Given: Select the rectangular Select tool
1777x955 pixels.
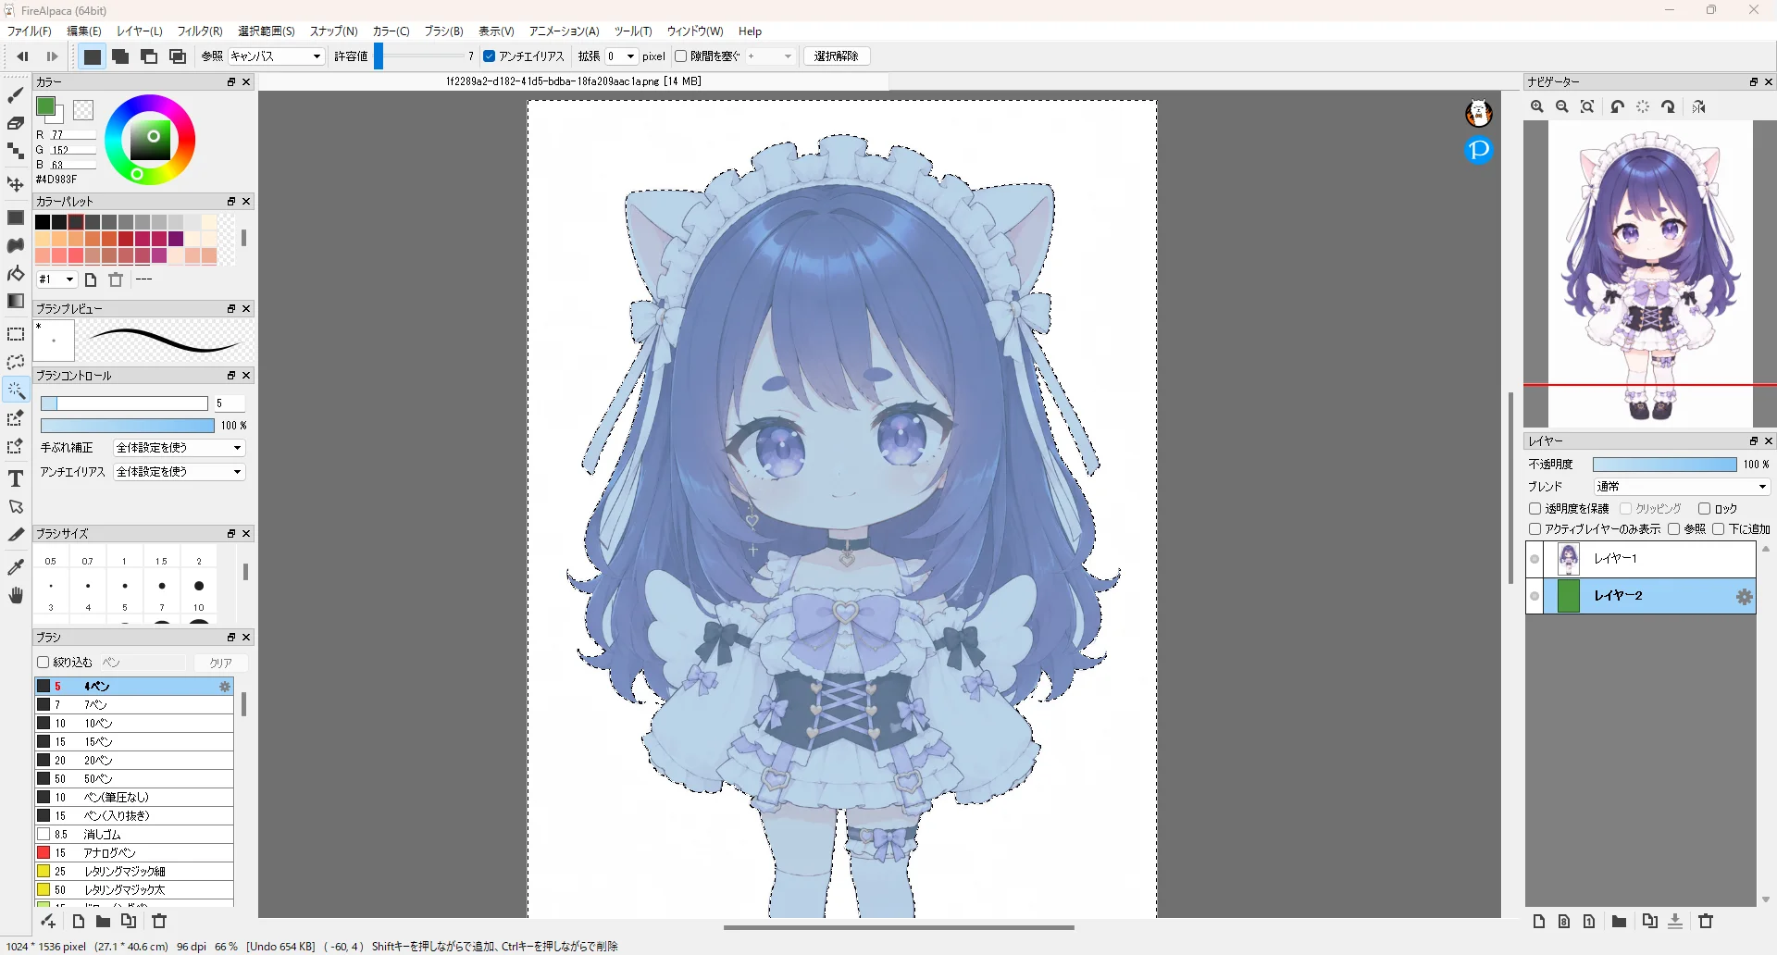Looking at the screenshot, I should 16,334.
